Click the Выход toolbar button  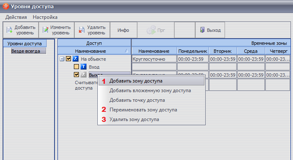(210, 30)
